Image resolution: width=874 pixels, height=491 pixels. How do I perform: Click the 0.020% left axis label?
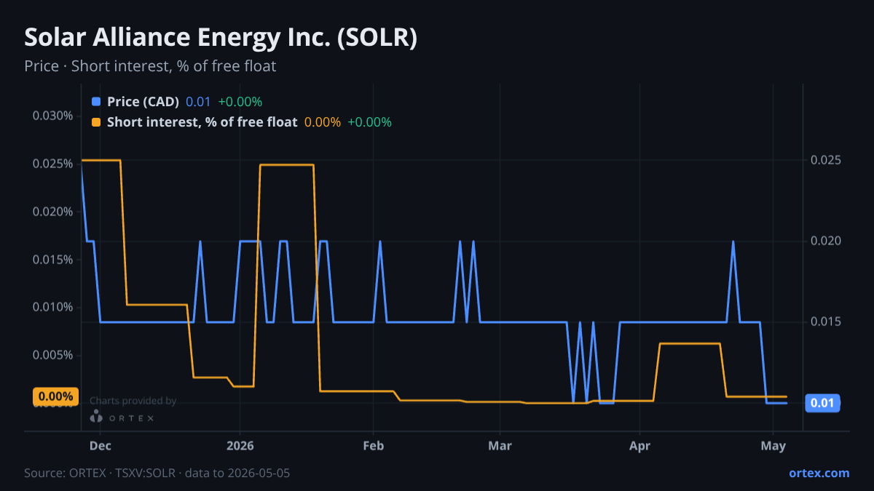click(53, 212)
